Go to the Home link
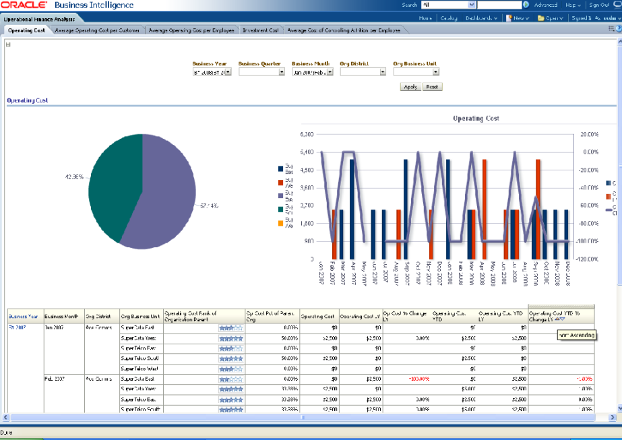 click(425, 18)
